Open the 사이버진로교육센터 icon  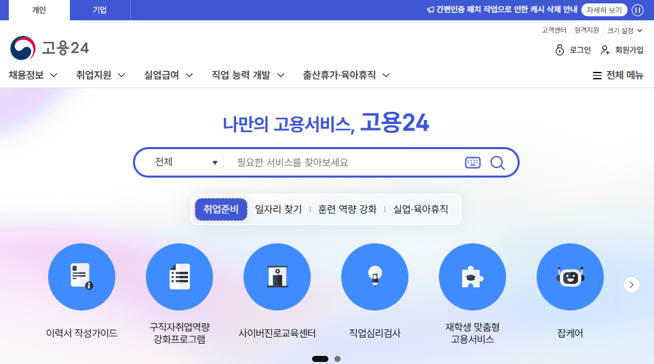pyautogui.click(x=277, y=277)
